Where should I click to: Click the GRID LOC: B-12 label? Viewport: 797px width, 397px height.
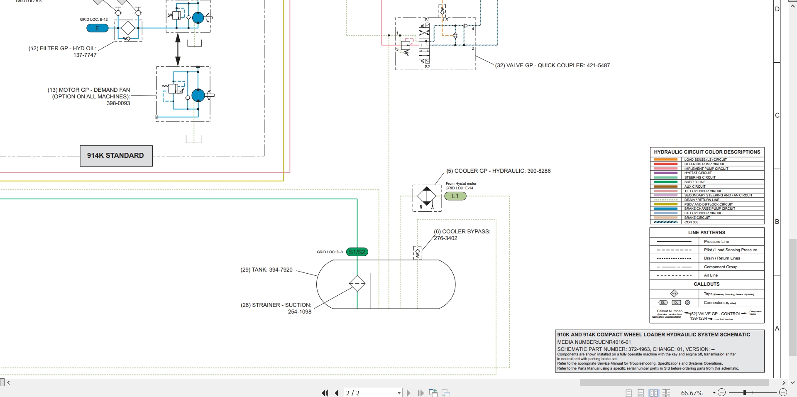(x=94, y=20)
